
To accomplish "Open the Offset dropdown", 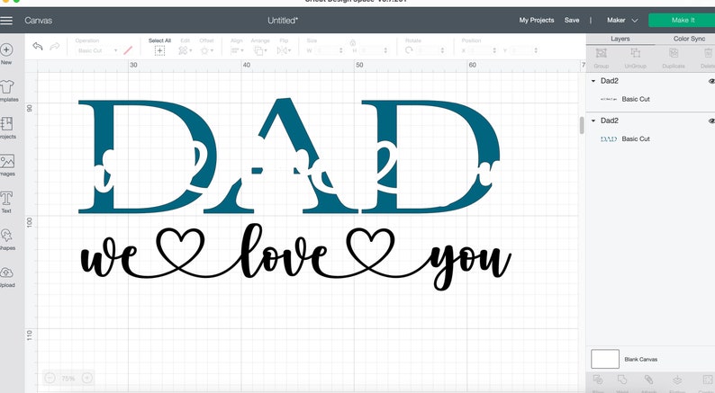I will click(206, 50).
